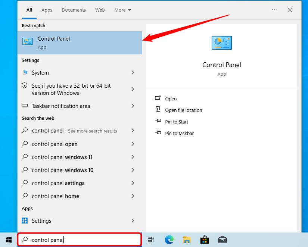This screenshot has height=247, width=308.
Task: Expand the System settings result arrow
Action: pyautogui.click(x=133, y=73)
